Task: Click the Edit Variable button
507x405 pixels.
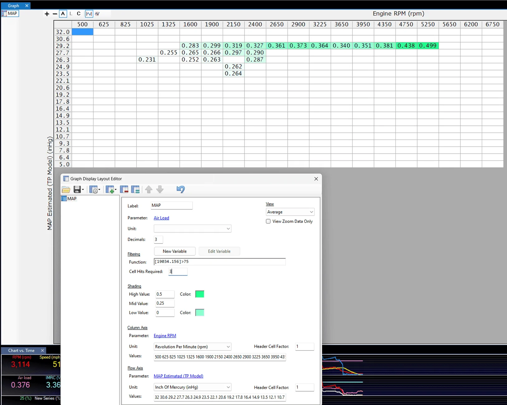Action: pyautogui.click(x=219, y=251)
